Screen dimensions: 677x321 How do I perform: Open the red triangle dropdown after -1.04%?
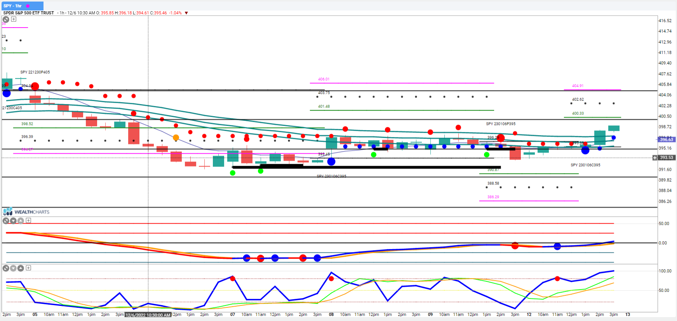[x=186, y=13]
